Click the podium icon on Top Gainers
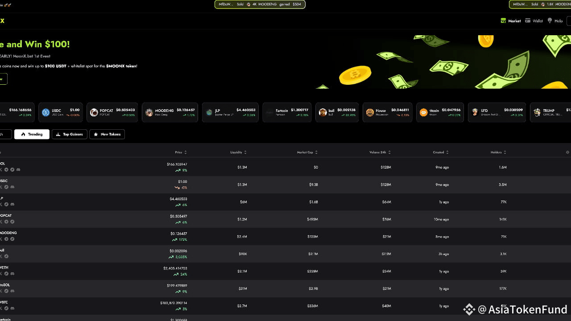 58,134
